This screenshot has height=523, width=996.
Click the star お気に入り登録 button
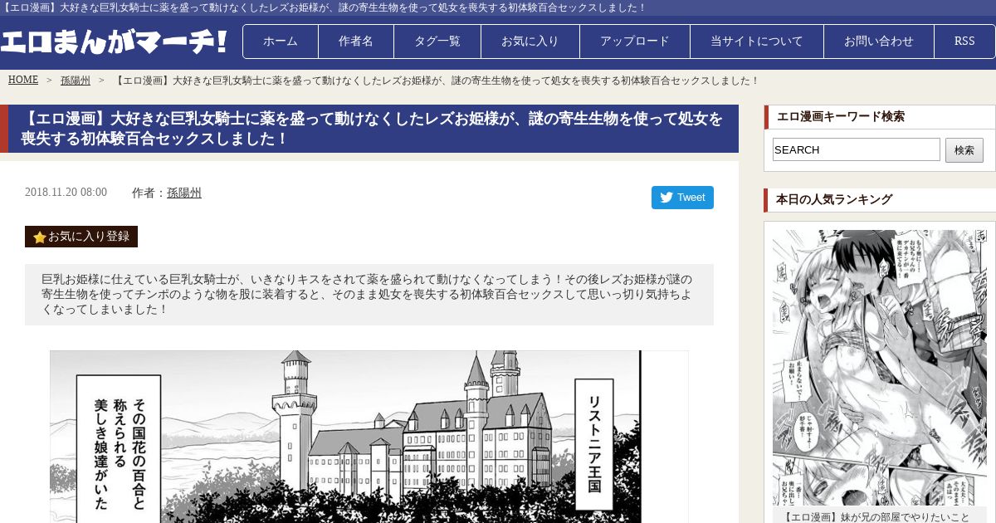coord(81,237)
